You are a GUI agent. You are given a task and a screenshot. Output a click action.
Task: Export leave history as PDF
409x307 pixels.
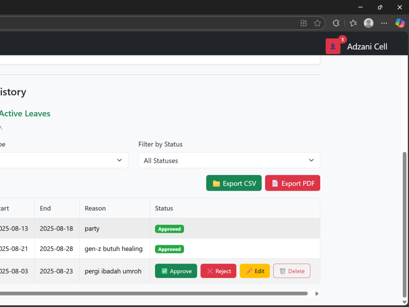pos(292,183)
